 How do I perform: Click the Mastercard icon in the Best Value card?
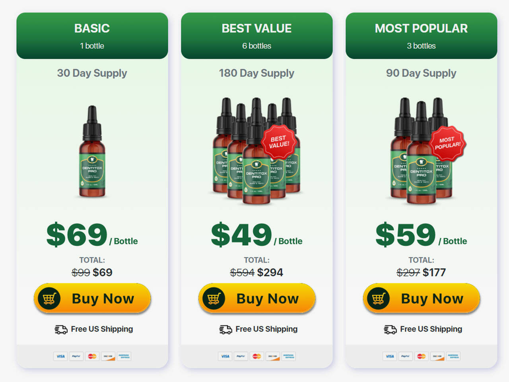(257, 356)
